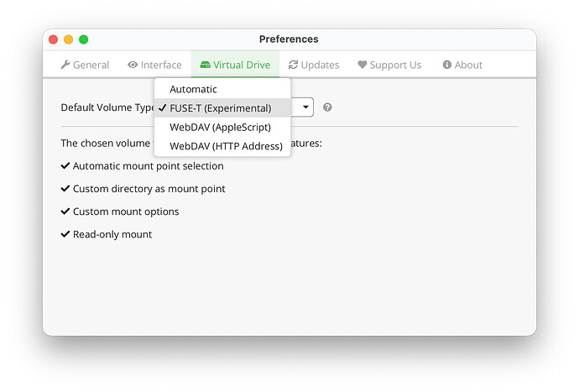Close the Preferences window with red button

tap(53, 39)
